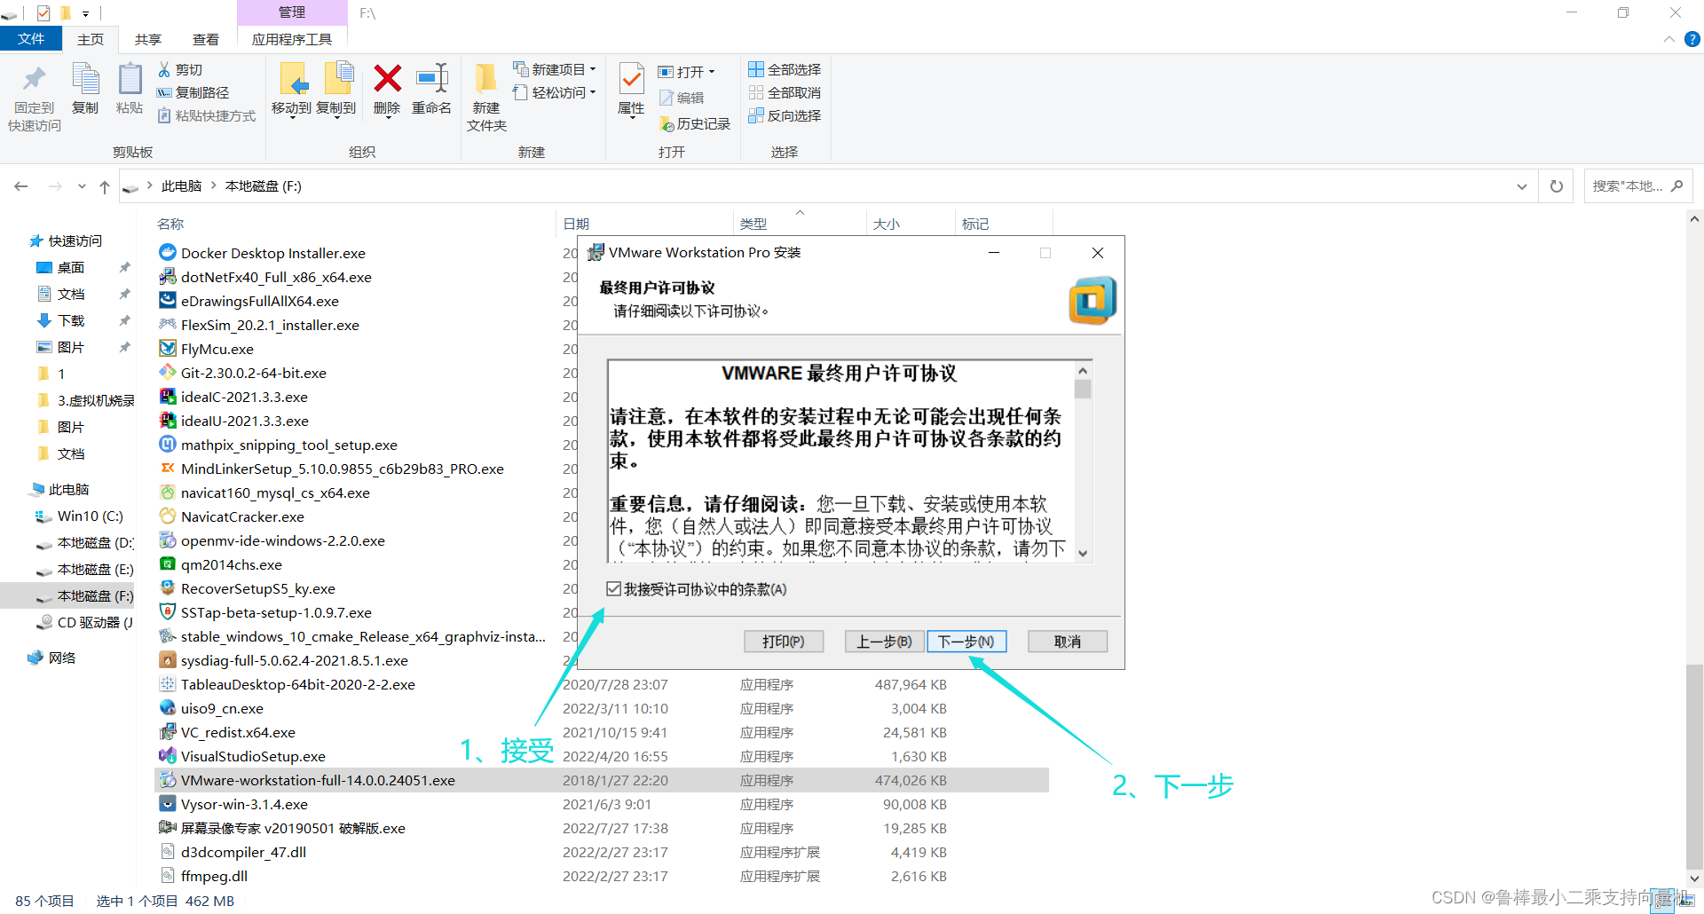1704x914 pixels.
Task: Click the Pin to Quick access icon
Action: (x=35, y=79)
